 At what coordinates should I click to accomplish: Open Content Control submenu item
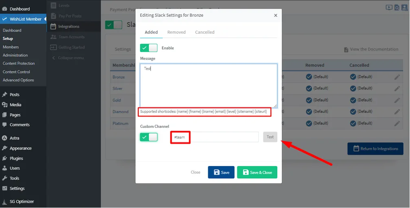(16, 72)
